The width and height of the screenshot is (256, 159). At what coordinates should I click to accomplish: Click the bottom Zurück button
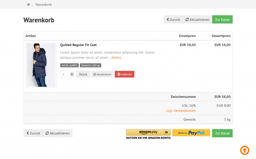33,133
